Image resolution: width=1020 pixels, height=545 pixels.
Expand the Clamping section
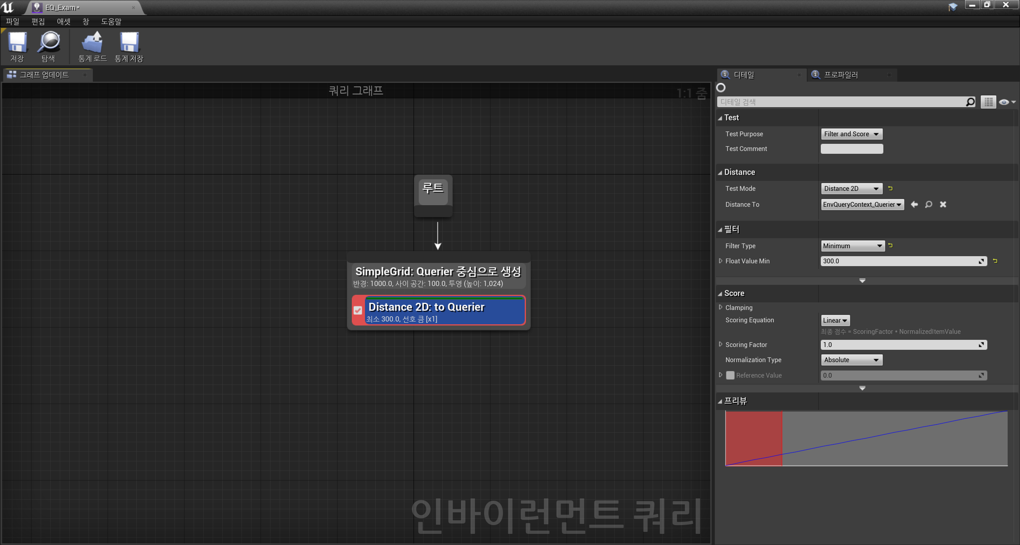click(x=720, y=307)
